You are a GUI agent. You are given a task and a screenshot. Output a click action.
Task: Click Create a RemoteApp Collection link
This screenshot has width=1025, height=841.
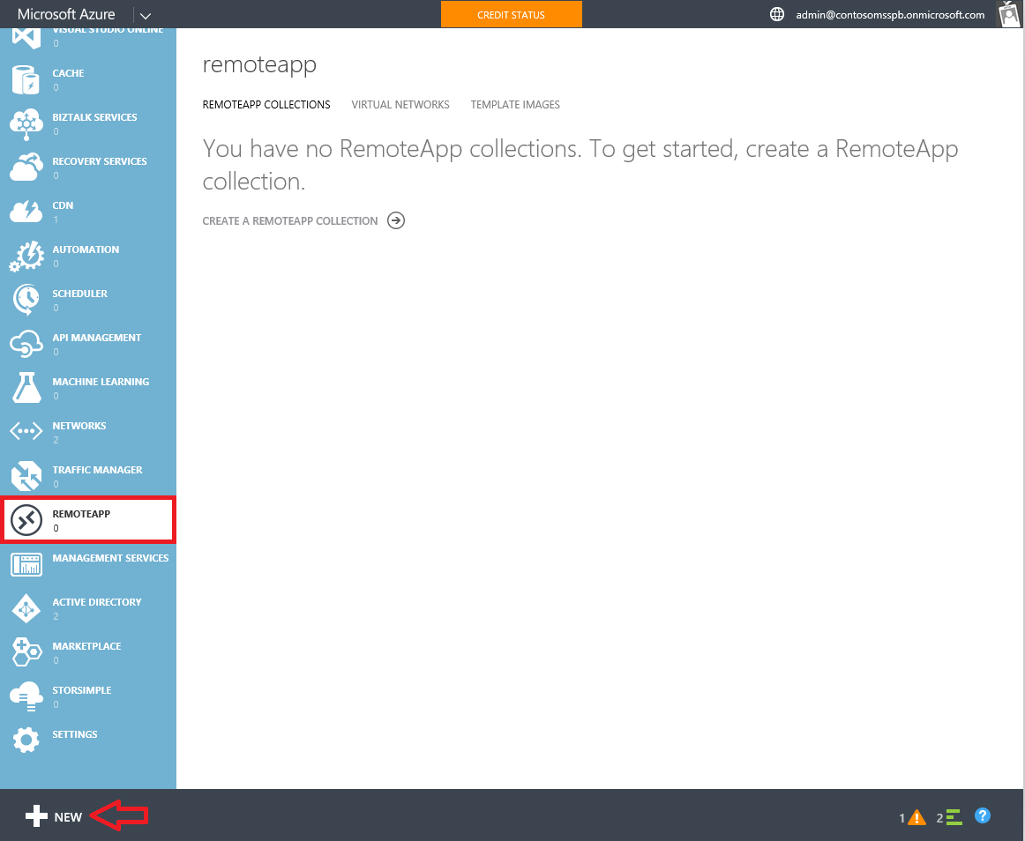tap(290, 221)
